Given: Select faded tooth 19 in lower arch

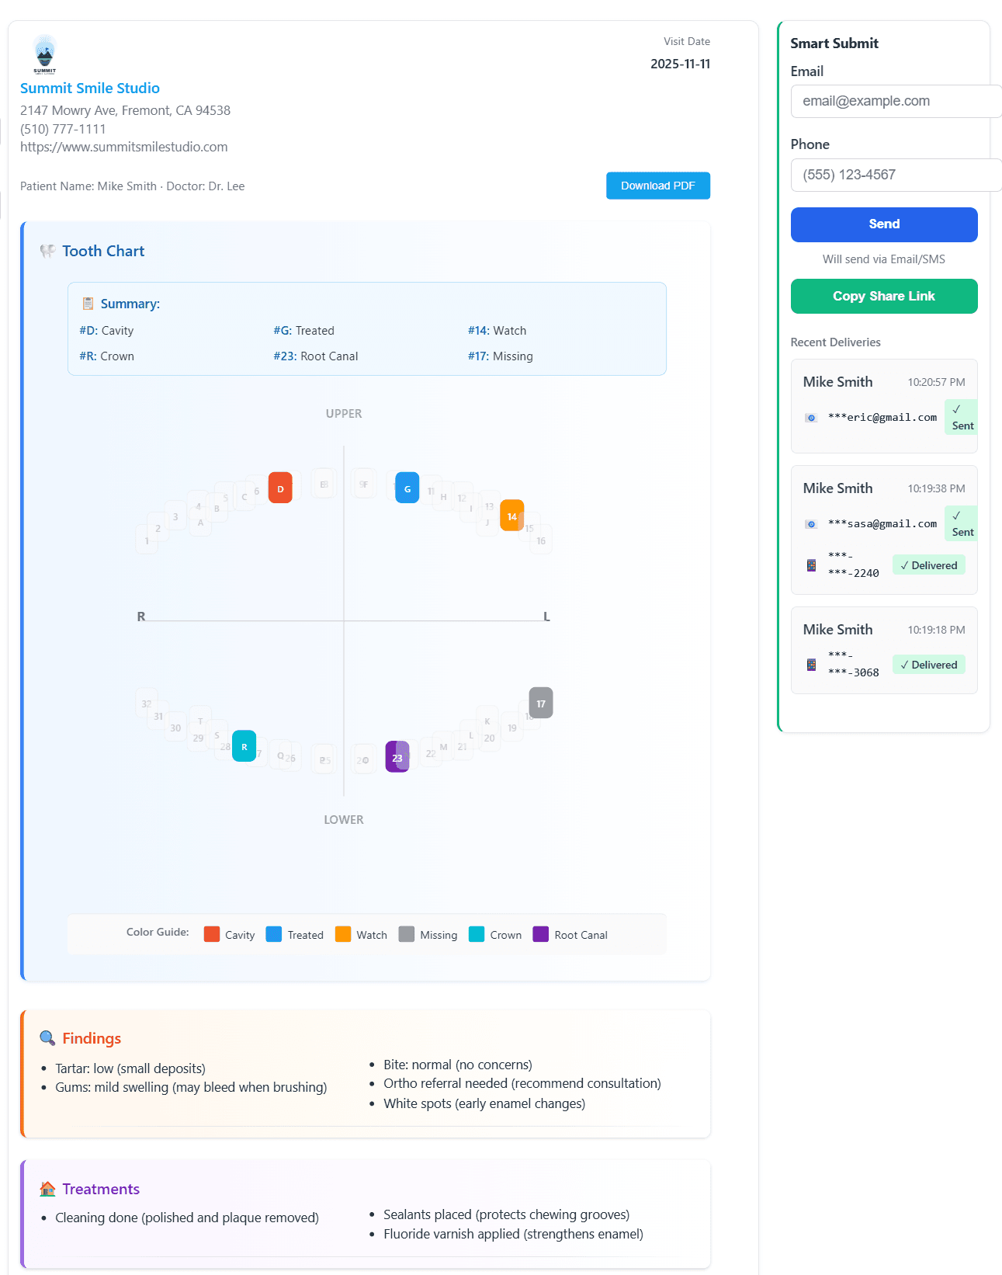Looking at the screenshot, I should click(511, 727).
